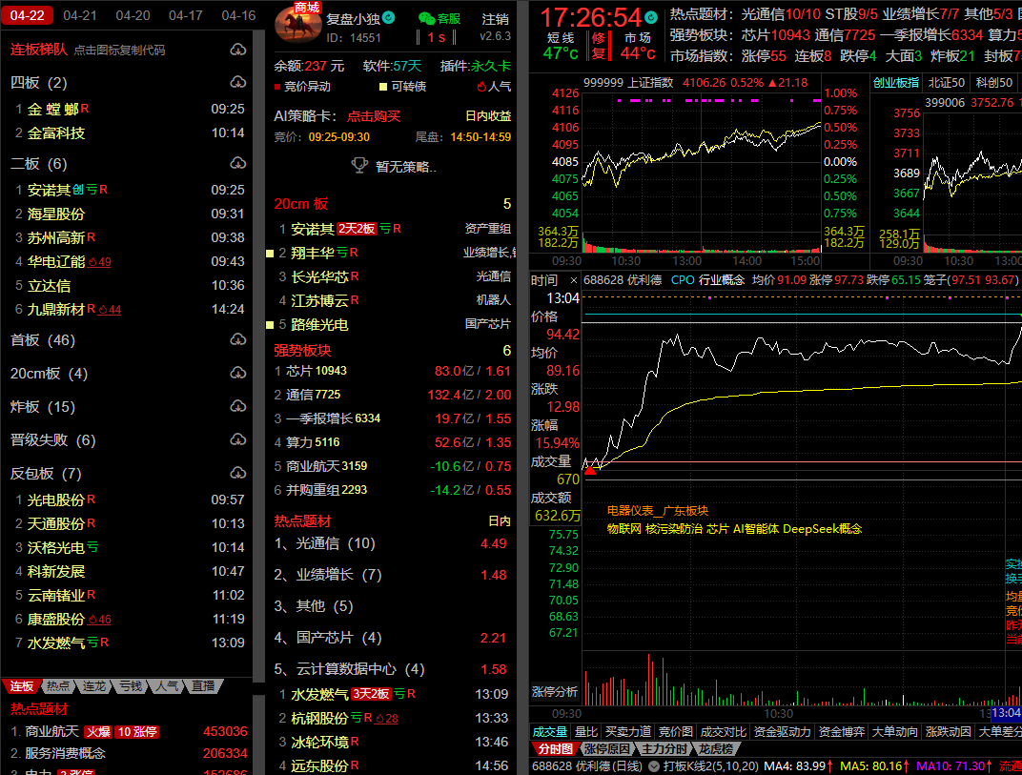Viewport: 1022px width, 775px height.
Task: Switch to the 04-21 date tab
Action: 80,15
